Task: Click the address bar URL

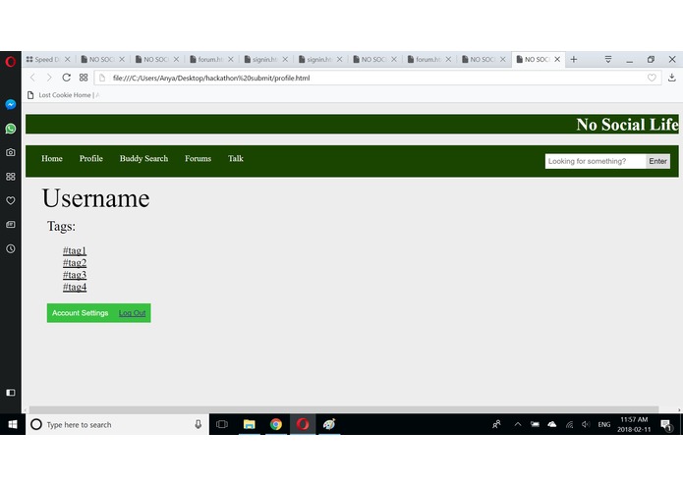Action: (x=211, y=78)
